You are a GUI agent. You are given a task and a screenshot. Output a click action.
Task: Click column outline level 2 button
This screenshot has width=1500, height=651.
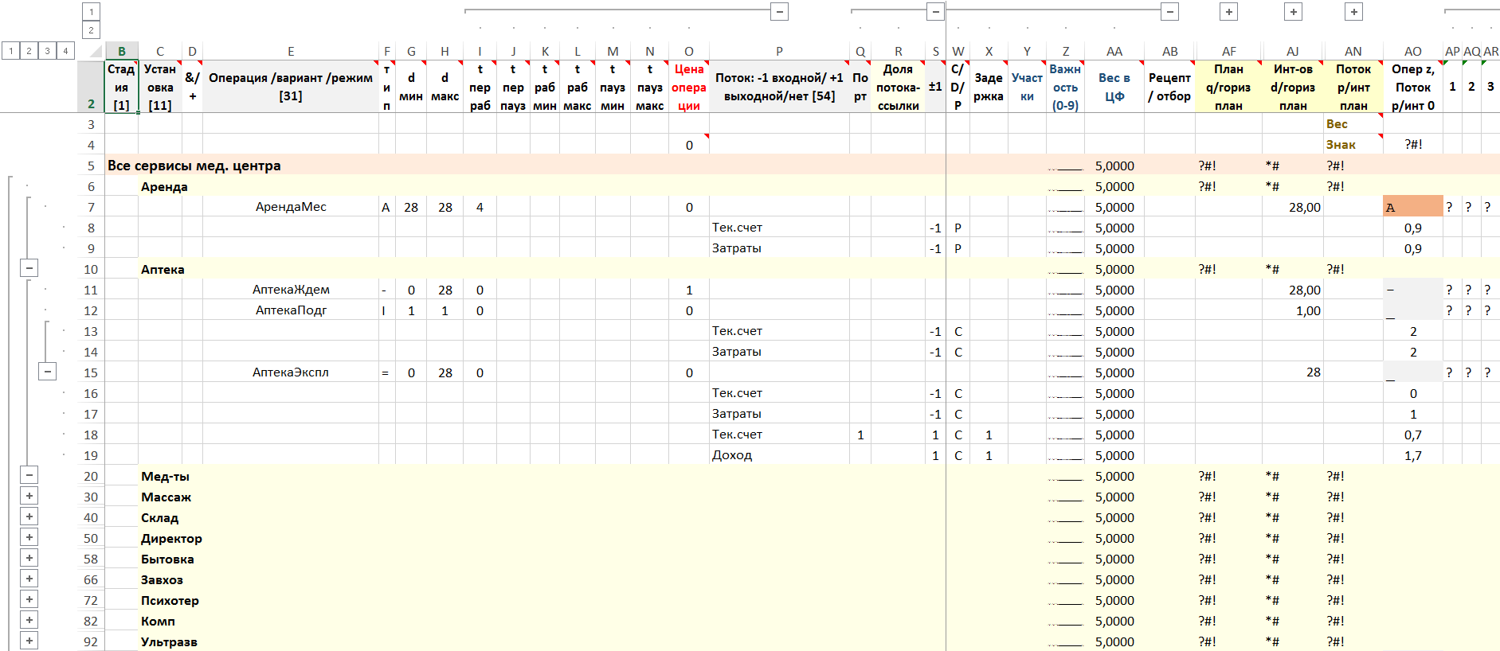coord(91,30)
